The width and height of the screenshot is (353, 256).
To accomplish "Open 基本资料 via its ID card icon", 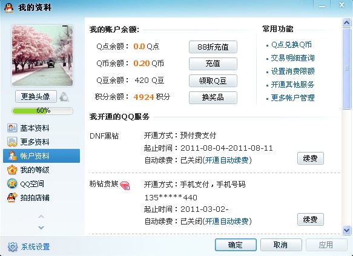I will [x=12, y=128].
